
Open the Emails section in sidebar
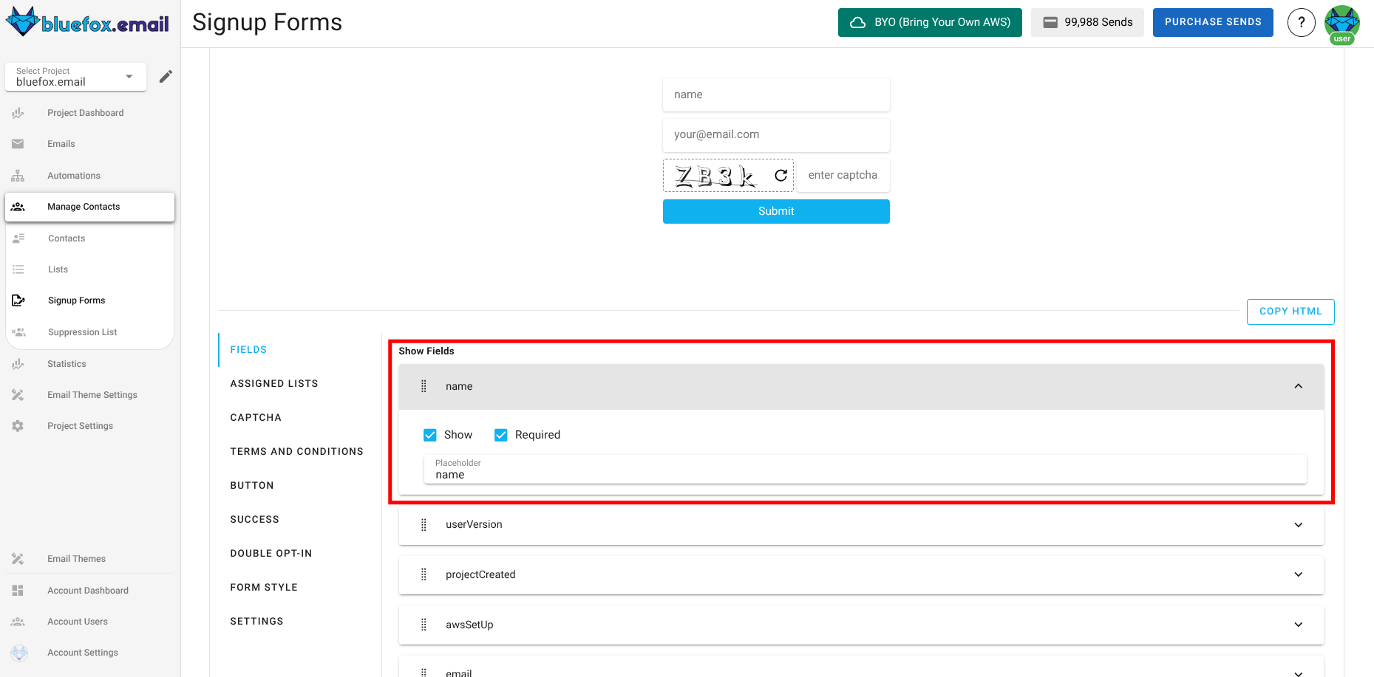[61, 143]
